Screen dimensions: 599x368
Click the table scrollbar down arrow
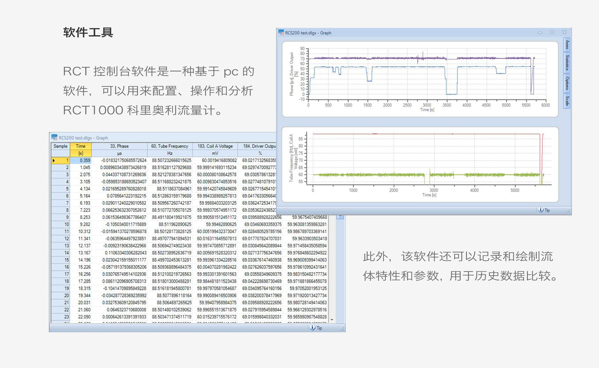click(x=332, y=320)
